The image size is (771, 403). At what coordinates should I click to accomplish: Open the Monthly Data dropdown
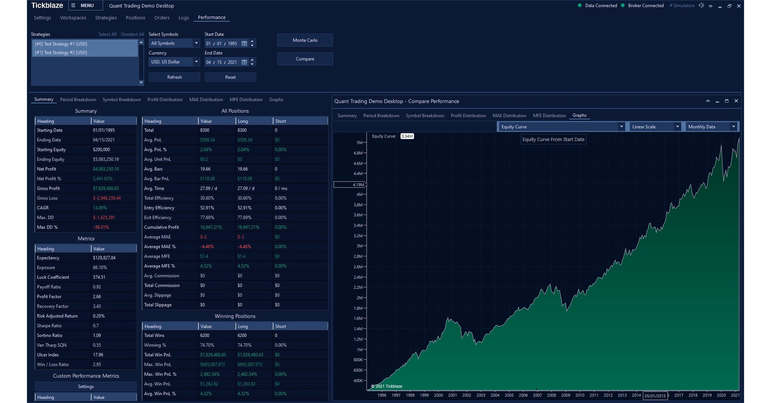point(734,126)
